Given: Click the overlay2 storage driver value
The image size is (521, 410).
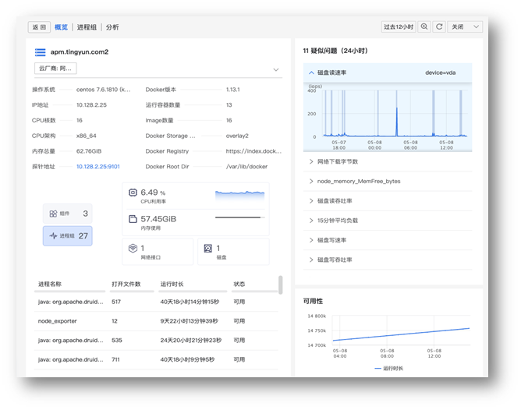Looking at the screenshot, I should click(237, 136).
